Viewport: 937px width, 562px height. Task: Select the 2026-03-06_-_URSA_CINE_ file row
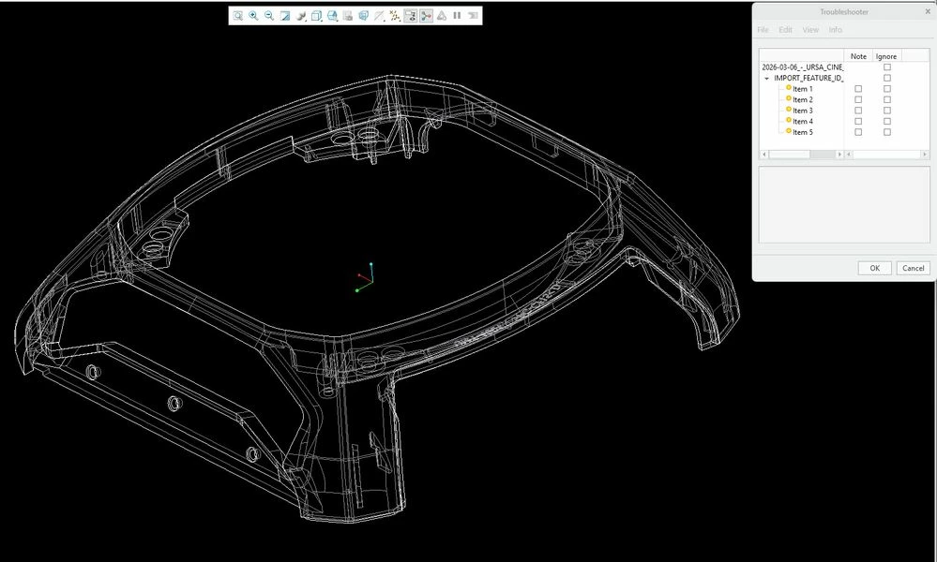click(x=802, y=67)
